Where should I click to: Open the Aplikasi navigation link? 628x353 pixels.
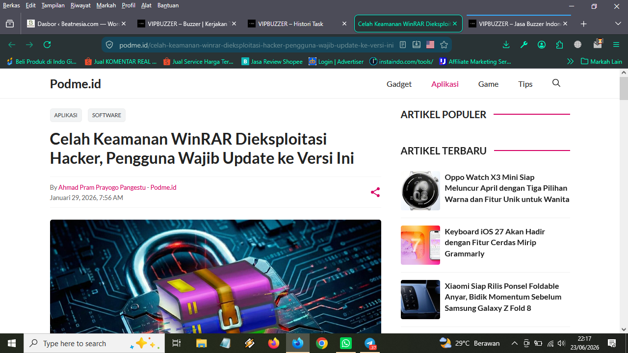445,84
